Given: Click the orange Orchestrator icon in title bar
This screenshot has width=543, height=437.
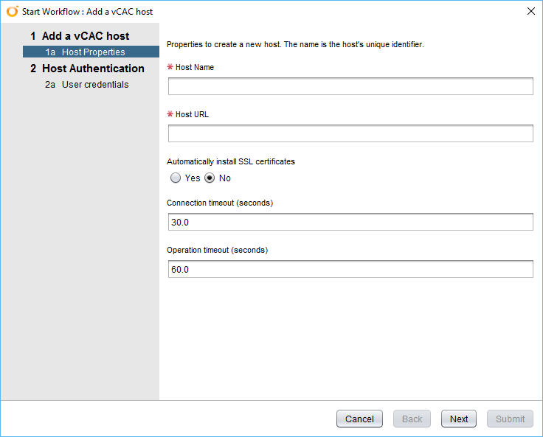Looking at the screenshot, I should tap(12, 11).
